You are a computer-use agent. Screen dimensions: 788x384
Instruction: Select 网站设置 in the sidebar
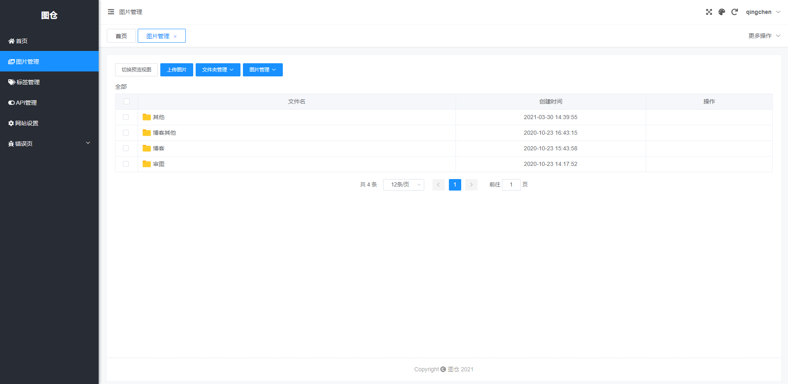(x=49, y=123)
